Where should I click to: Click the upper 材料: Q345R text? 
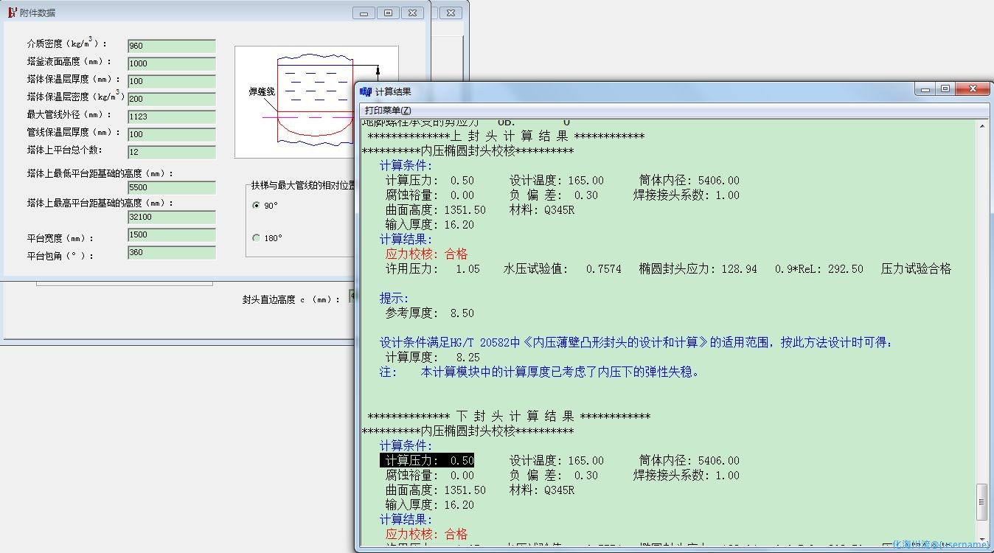pyautogui.click(x=541, y=210)
